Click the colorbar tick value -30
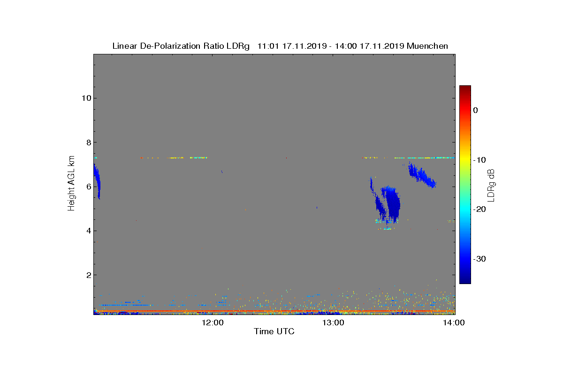Image resolution: width=563 pixels, height=375 pixels. (479, 259)
